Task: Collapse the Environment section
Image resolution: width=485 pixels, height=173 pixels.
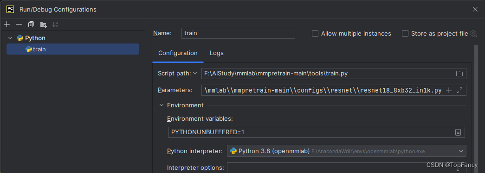Action: [x=161, y=105]
